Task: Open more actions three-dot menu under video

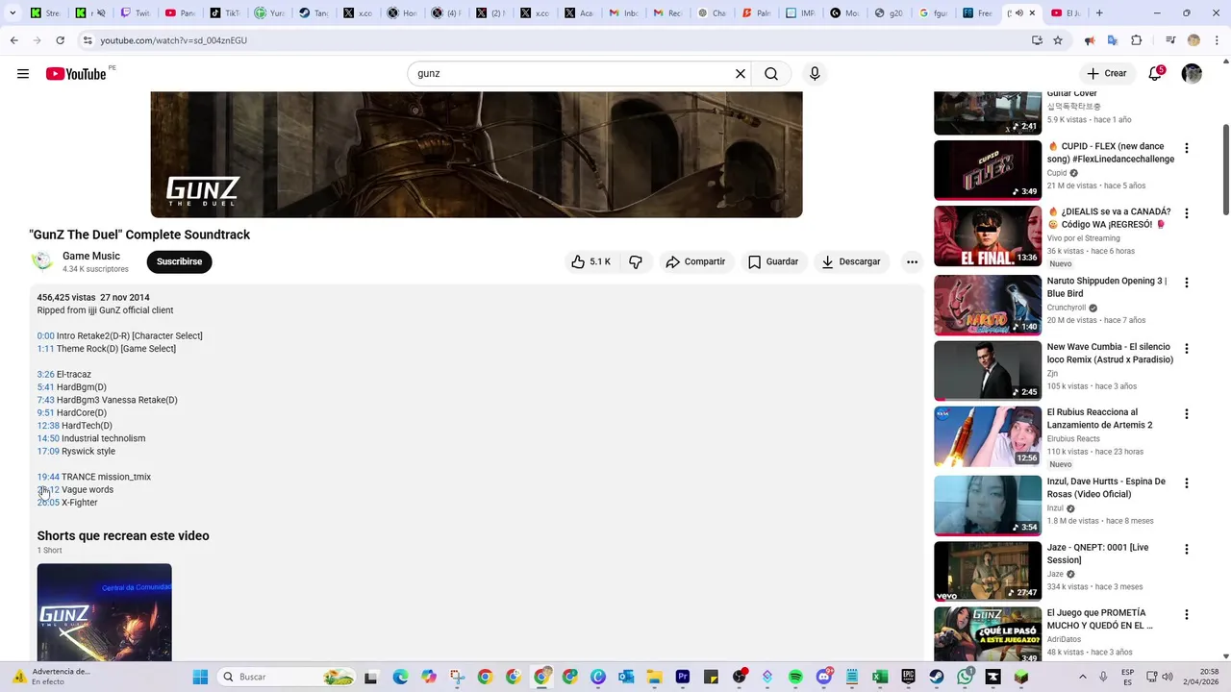Action: point(912,261)
